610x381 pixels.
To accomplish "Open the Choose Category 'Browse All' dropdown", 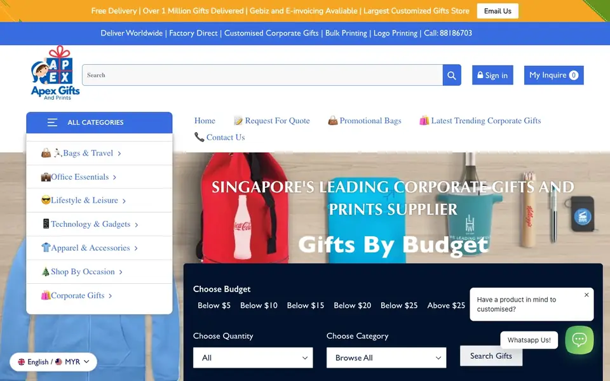I will pyautogui.click(x=386, y=358).
